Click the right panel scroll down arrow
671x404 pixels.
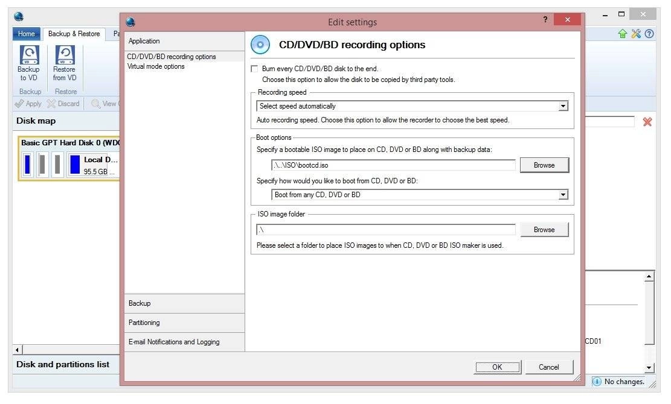(x=649, y=367)
